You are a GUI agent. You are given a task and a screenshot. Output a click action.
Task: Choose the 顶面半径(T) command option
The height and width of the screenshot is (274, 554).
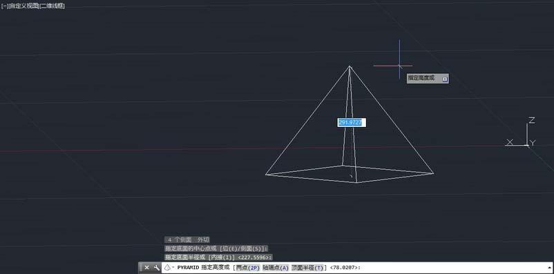pos(307,268)
